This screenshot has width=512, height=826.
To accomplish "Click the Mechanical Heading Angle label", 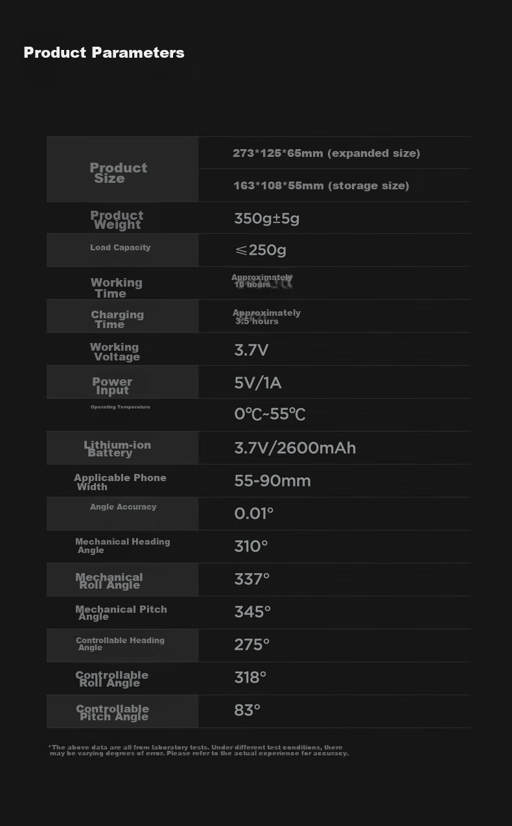I will coord(122,545).
